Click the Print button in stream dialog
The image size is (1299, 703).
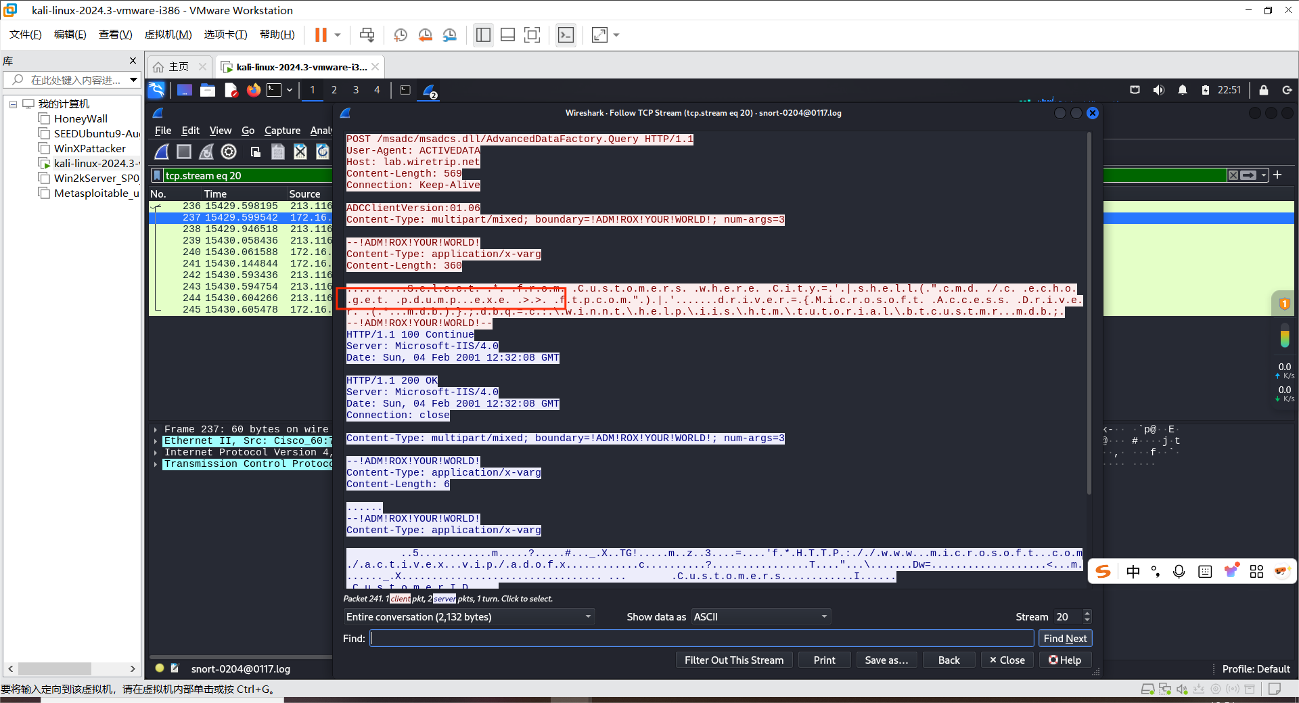(824, 660)
